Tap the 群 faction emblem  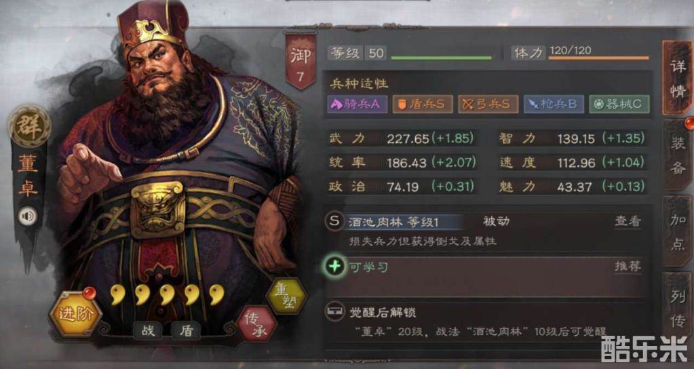[29, 127]
